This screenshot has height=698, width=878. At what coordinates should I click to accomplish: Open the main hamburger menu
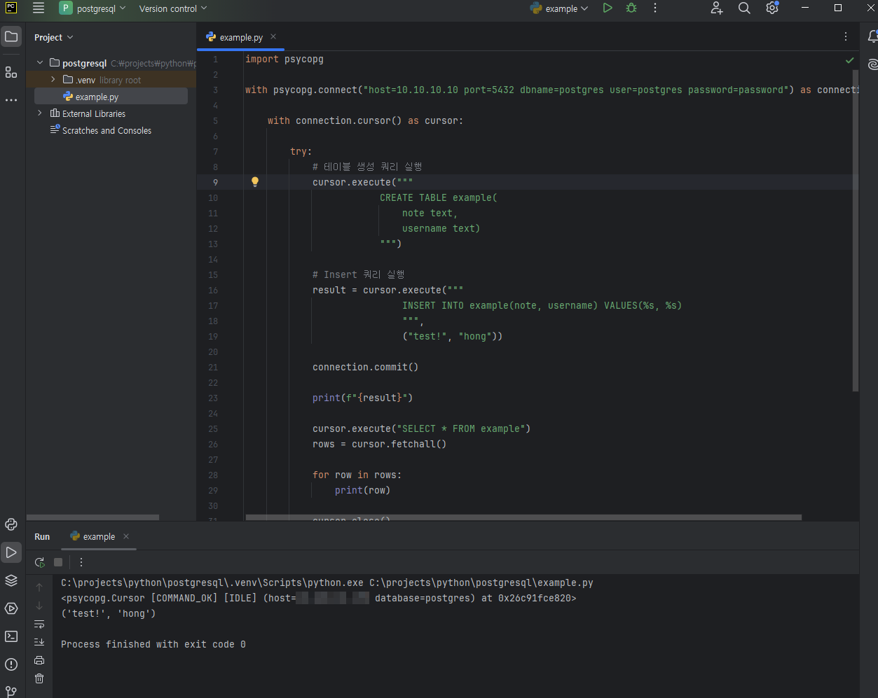point(39,8)
